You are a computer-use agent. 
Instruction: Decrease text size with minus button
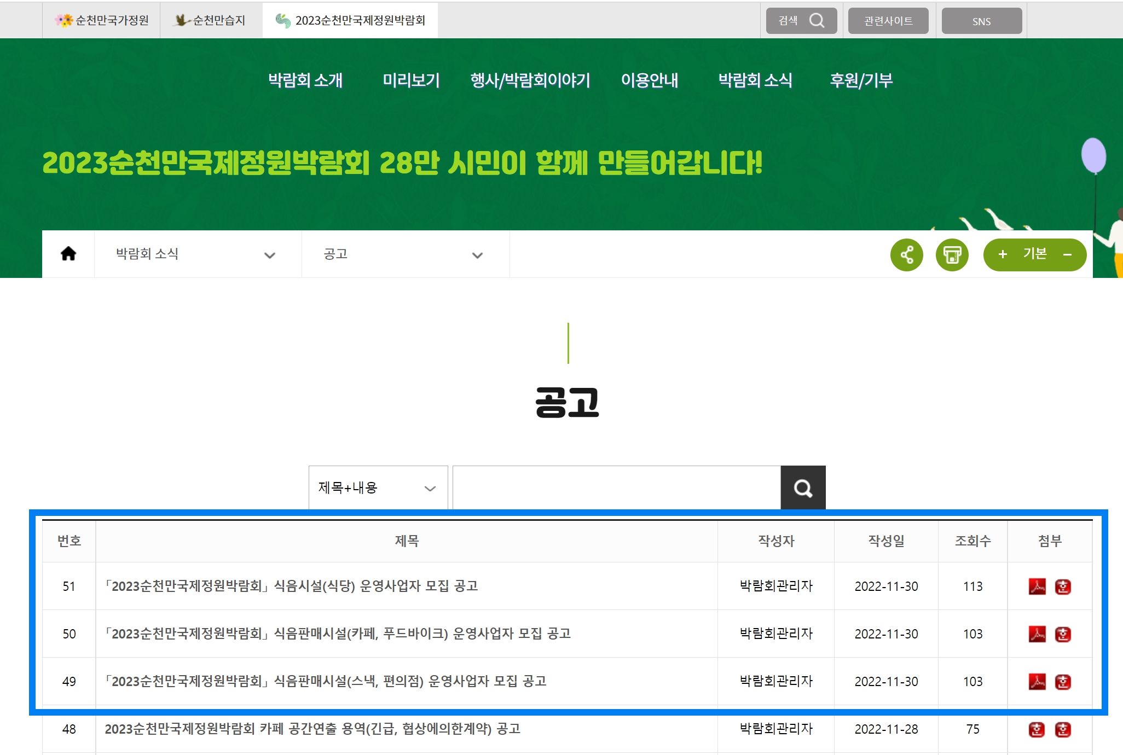pos(1067,254)
